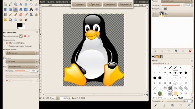Image resolution: width=195 pixels, height=109 pixels.
Task: Select the Smudge tool
Action: [21, 20]
